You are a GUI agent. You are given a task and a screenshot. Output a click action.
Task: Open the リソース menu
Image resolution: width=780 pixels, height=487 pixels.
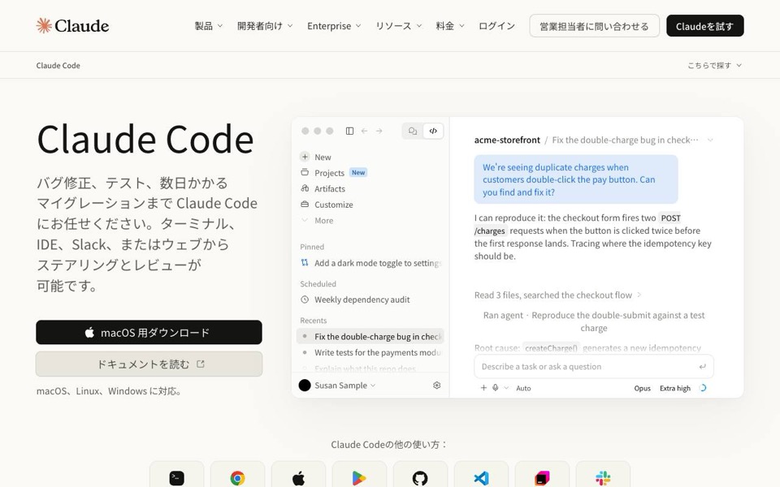pos(398,25)
